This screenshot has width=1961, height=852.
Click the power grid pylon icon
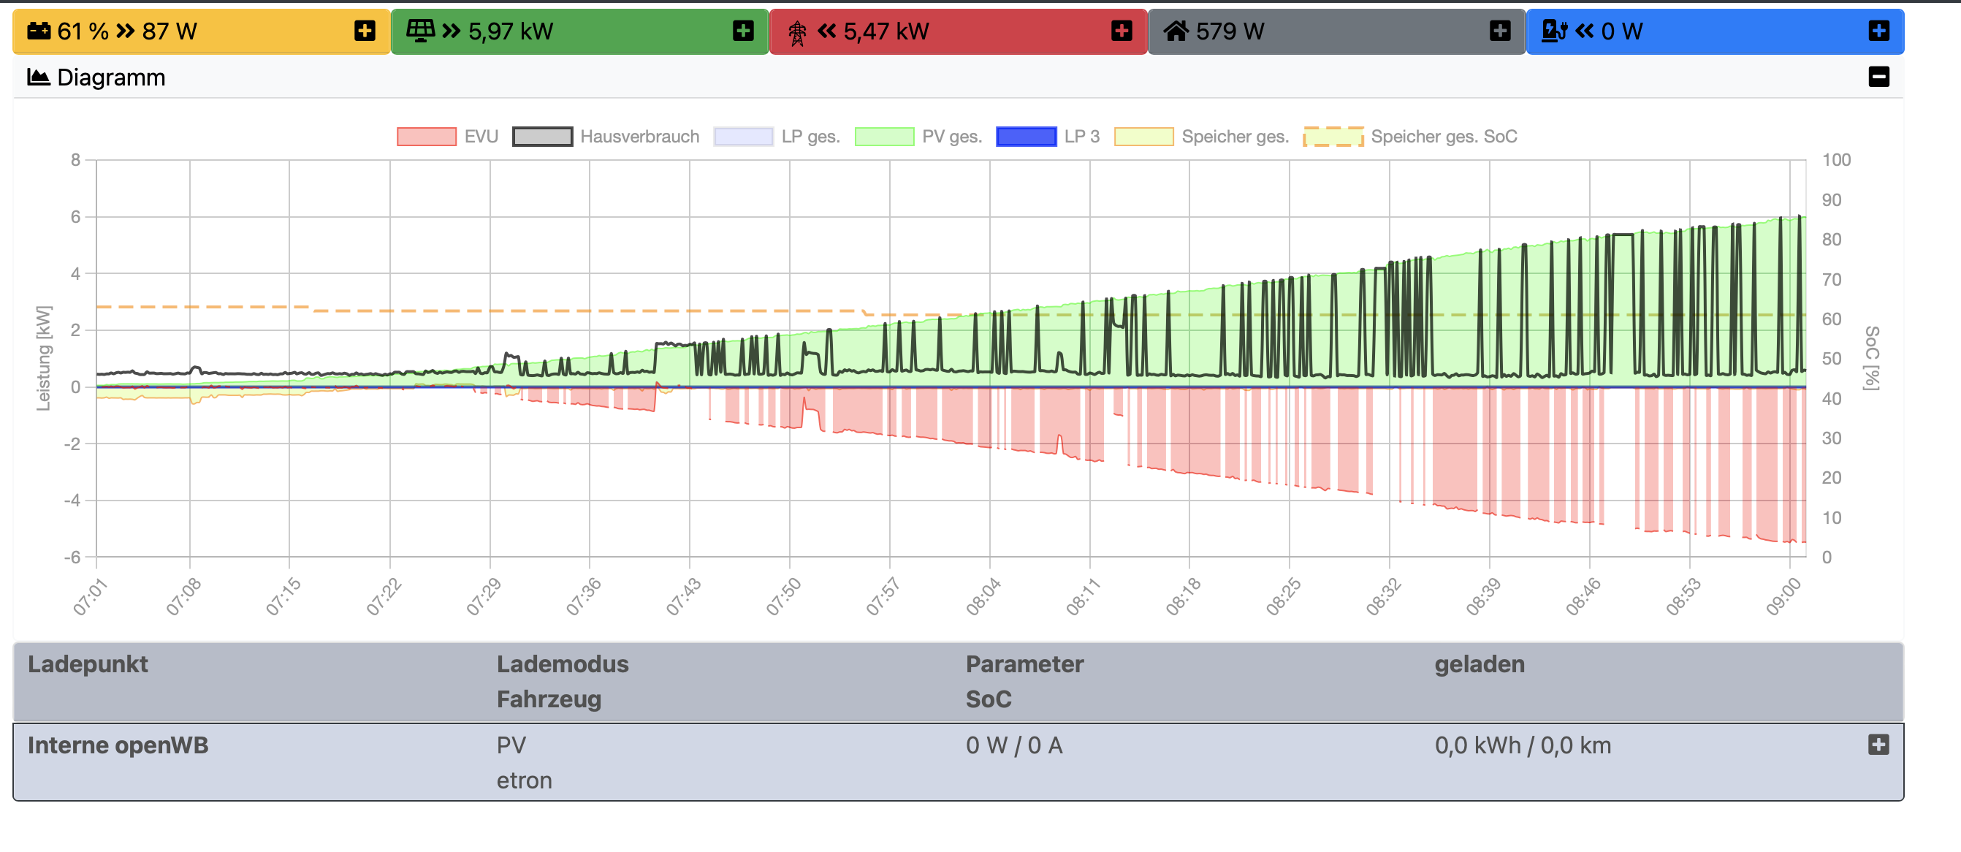pos(797,33)
